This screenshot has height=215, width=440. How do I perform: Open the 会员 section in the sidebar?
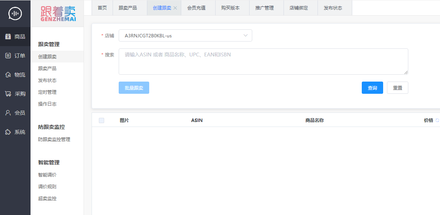pos(15,113)
